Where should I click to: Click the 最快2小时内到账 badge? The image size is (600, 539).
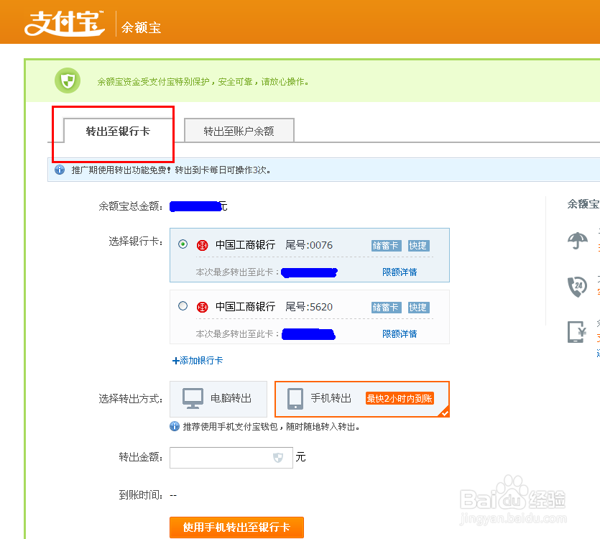[x=400, y=399]
